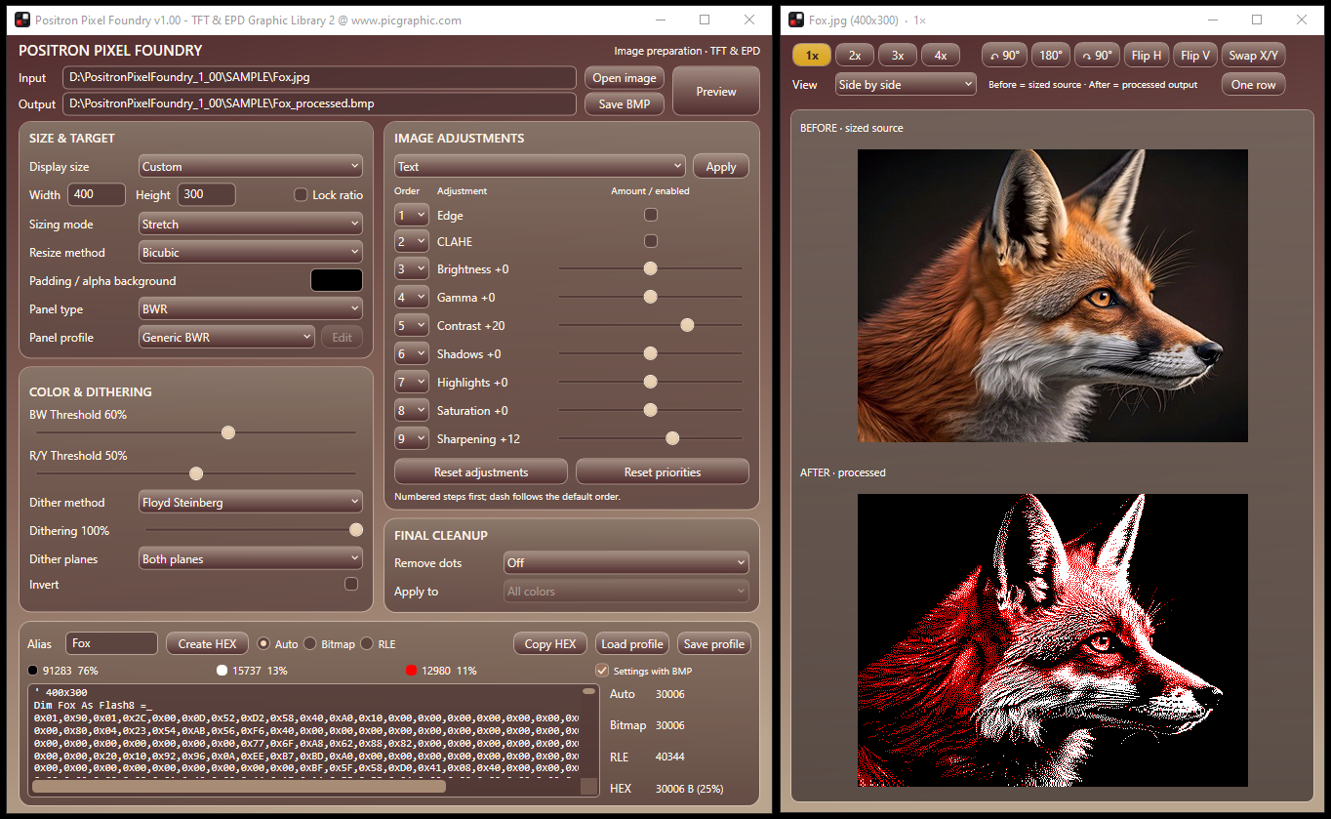Select the 1x zoom button
This screenshot has height=819, width=1331.
[812, 56]
